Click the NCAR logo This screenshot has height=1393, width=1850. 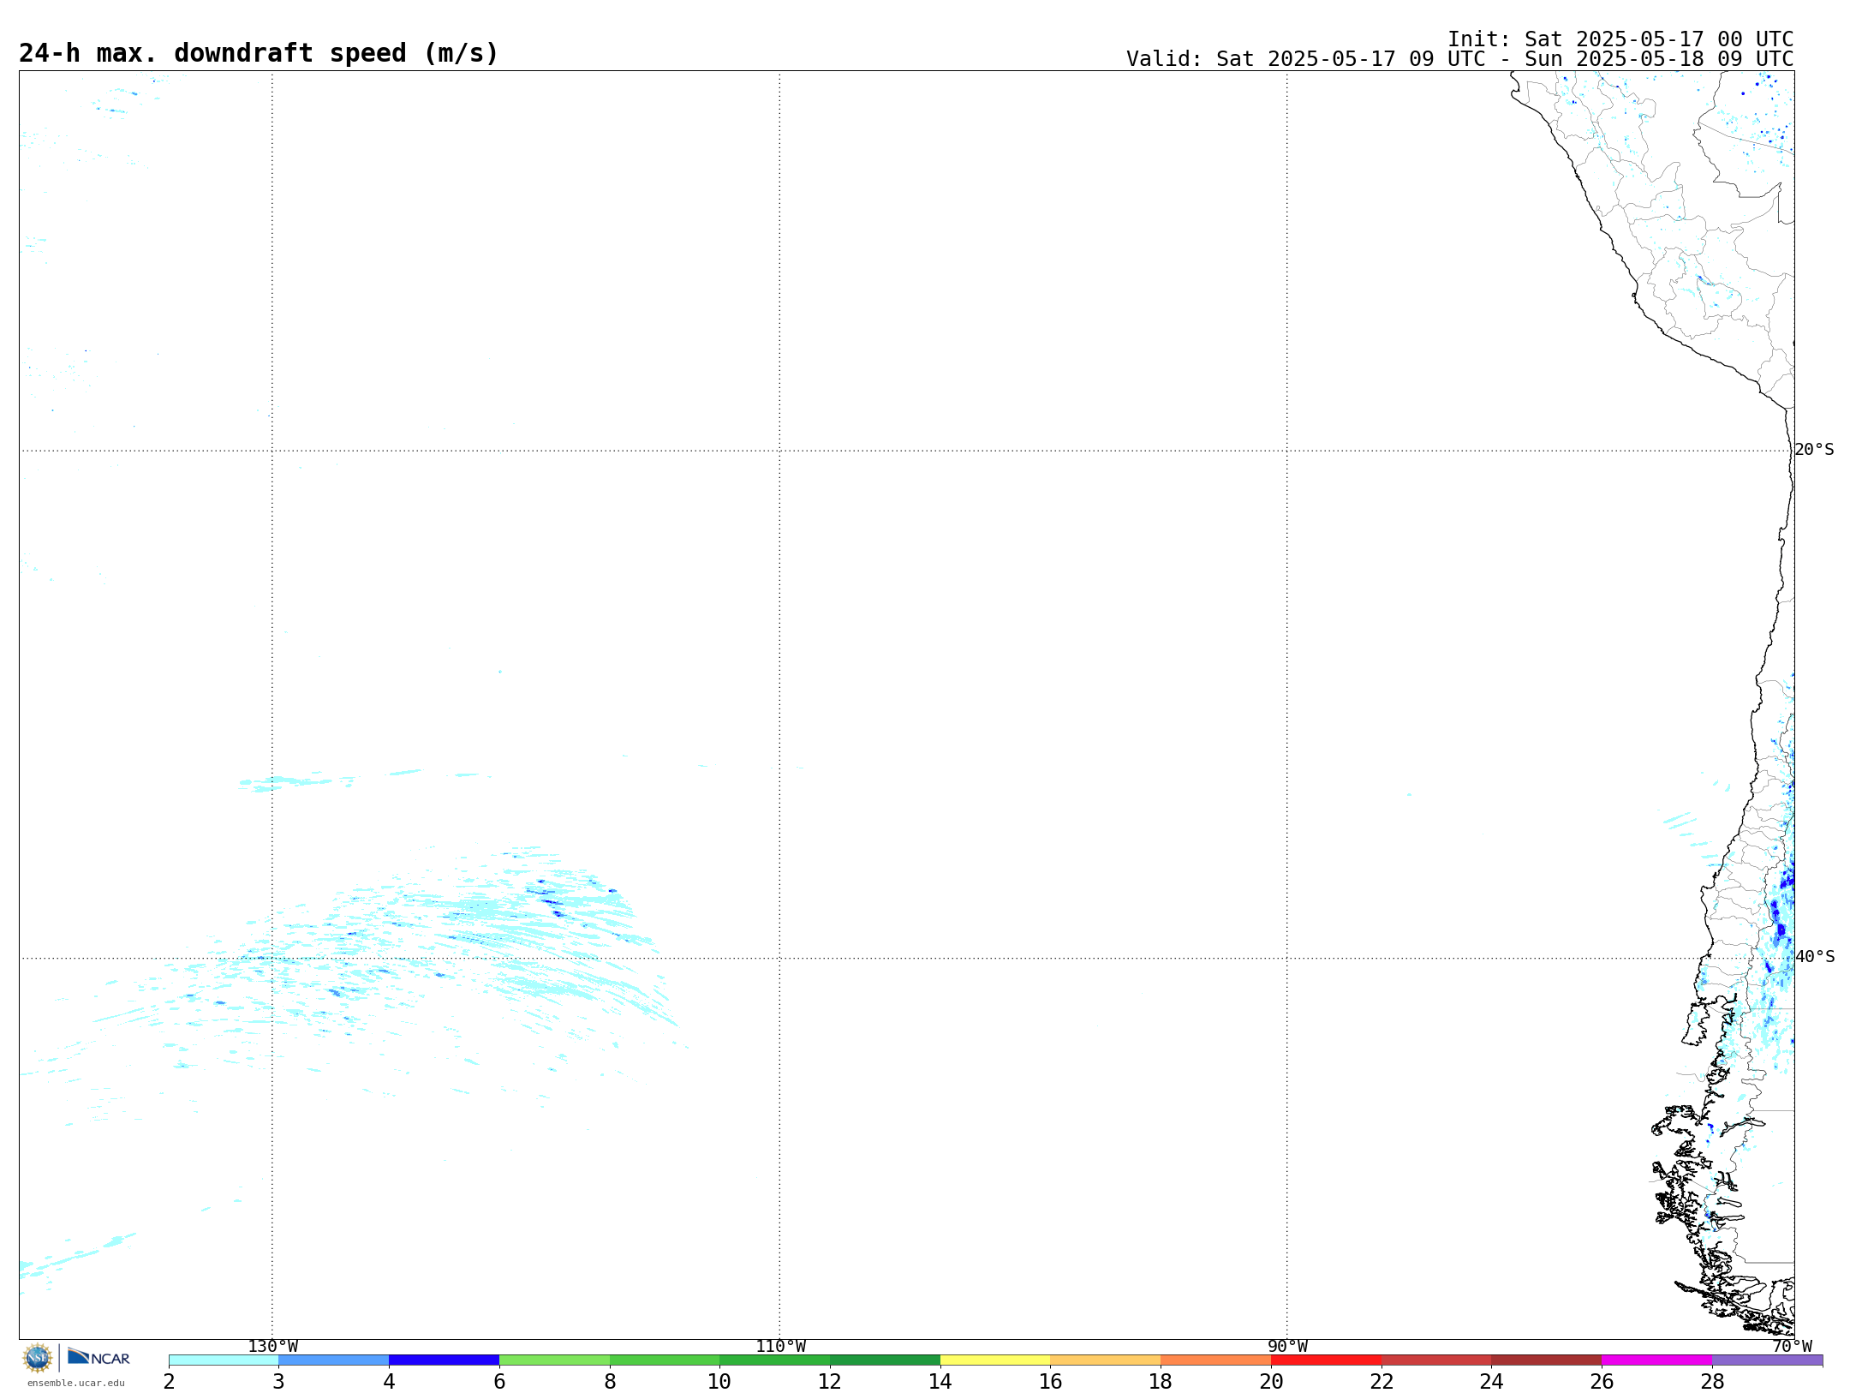point(98,1357)
